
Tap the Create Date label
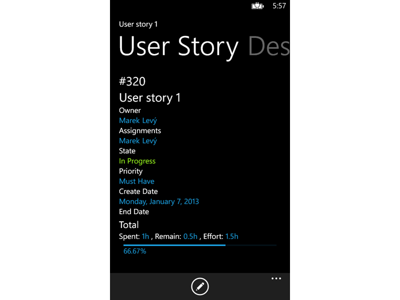[138, 191]
